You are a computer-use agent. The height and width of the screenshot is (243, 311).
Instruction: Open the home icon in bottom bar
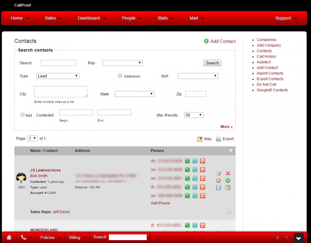pyautogui.click(x=9, y=237)
